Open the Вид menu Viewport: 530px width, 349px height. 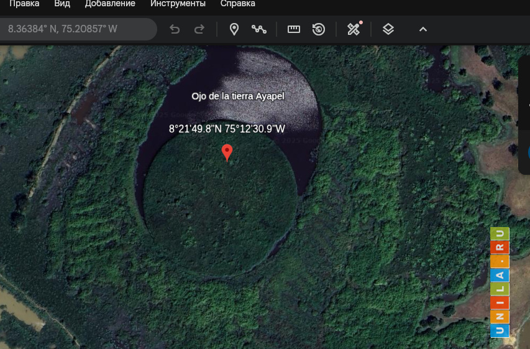(x=62, y=4)
